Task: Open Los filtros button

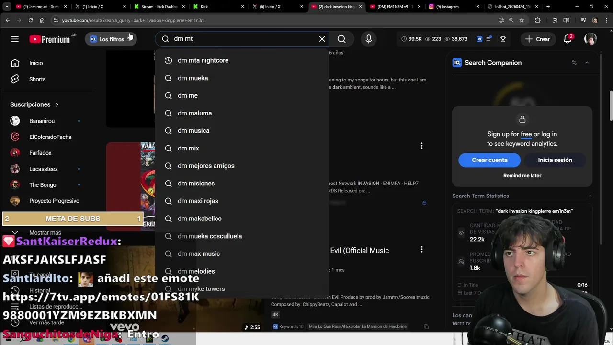Action: [x=111, y=39]
